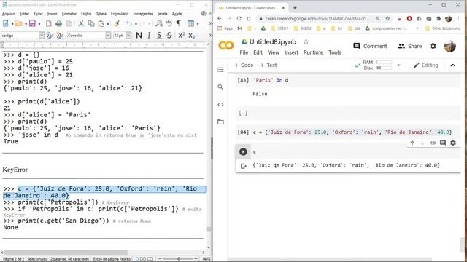Open the cell settings gear icon
Image resolution: width=467 pixels, height=262 pixels.
[x=453, y=143]
